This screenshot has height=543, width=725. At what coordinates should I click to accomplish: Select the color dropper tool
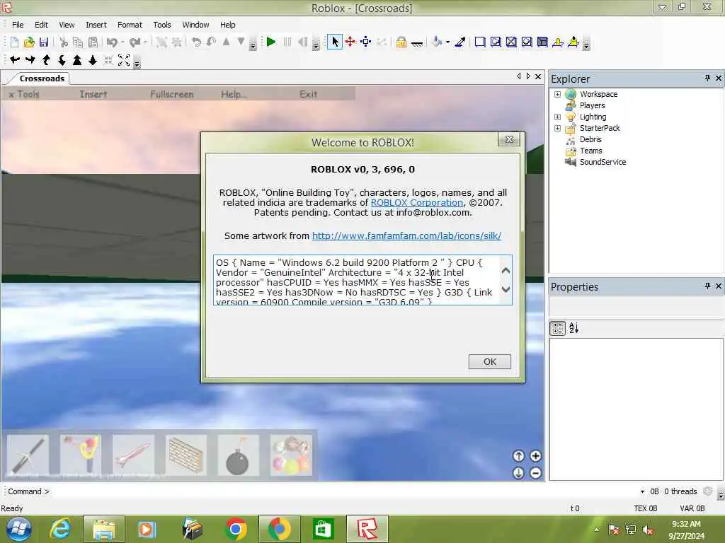tap(460, 42)
